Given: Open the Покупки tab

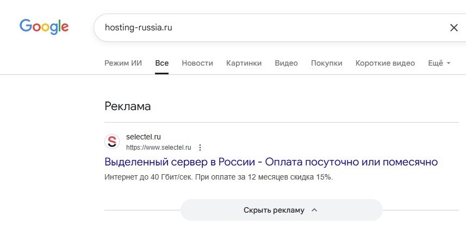Looking at the screenshot, I should click(x=326, y=63).
